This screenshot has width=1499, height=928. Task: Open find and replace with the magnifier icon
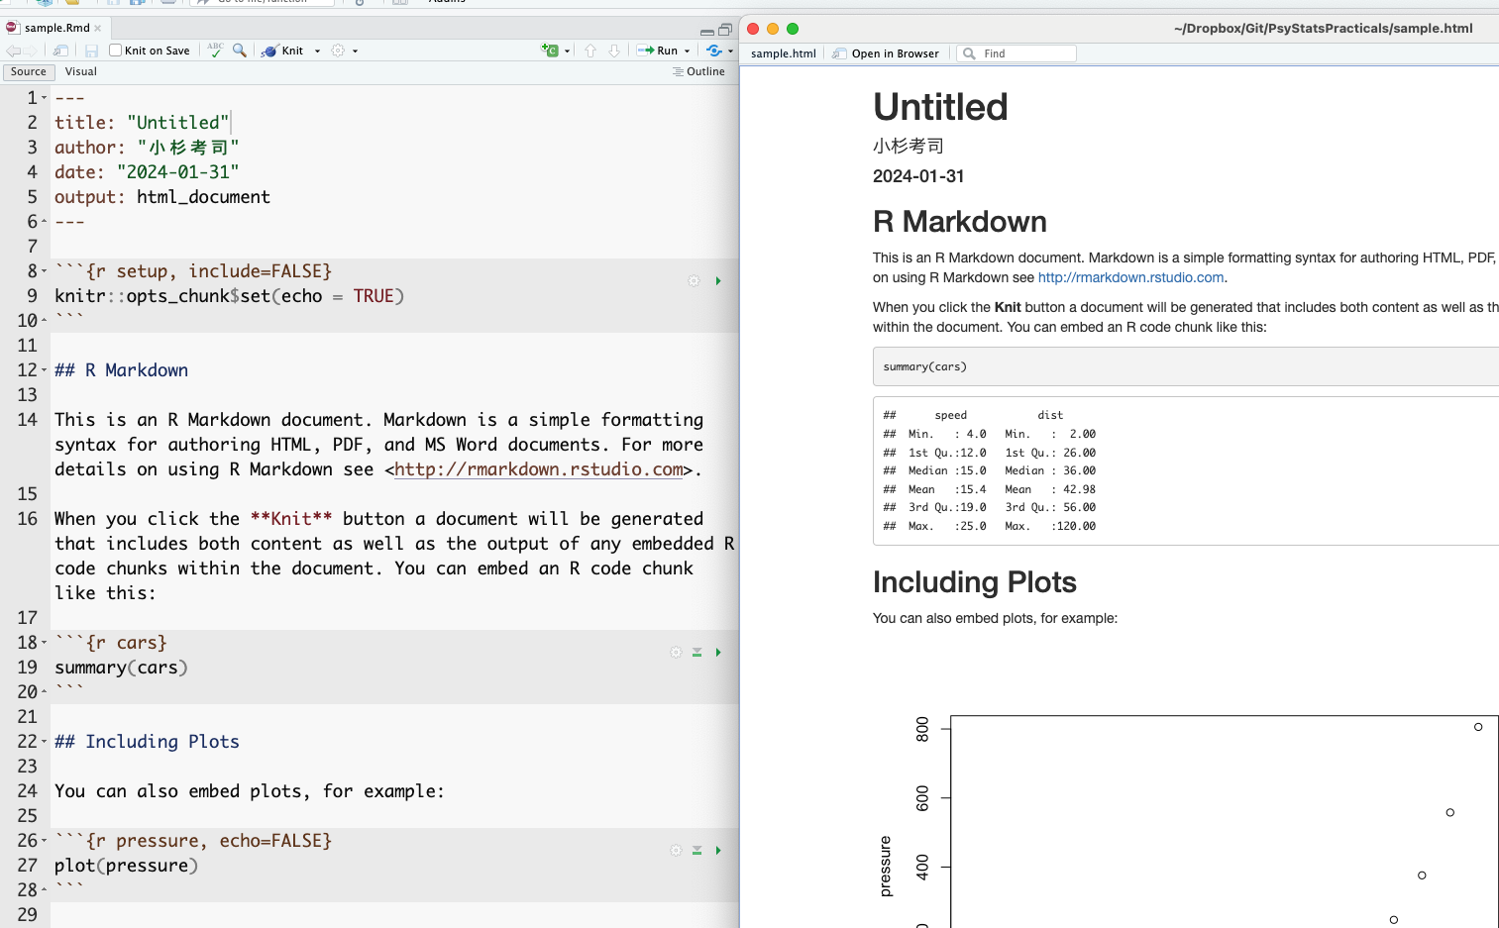[x=240, y=50]
